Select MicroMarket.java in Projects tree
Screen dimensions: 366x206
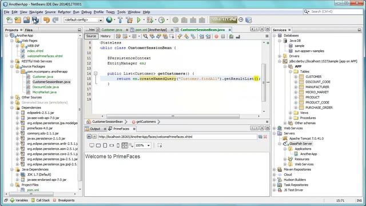pyautogui.click(x=45, y=92)
